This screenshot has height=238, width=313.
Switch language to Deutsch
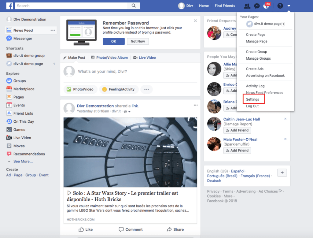click(x=214, y=181)
